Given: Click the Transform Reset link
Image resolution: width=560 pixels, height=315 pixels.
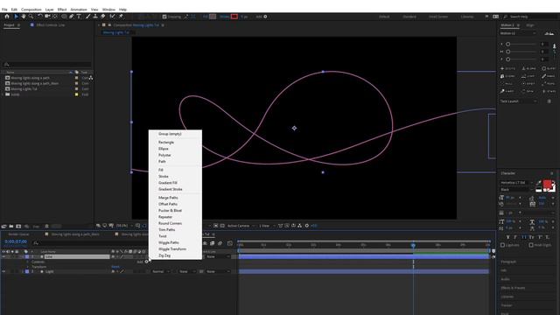Looking at the screenshot, I should coord(115,267).
